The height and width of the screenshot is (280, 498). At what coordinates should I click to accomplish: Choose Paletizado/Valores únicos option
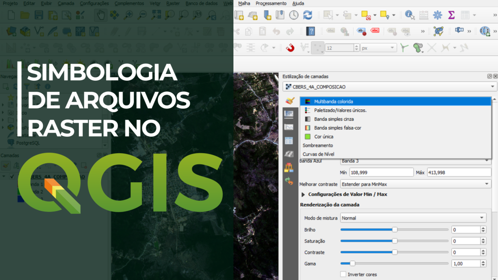click(x=340, y=110)
